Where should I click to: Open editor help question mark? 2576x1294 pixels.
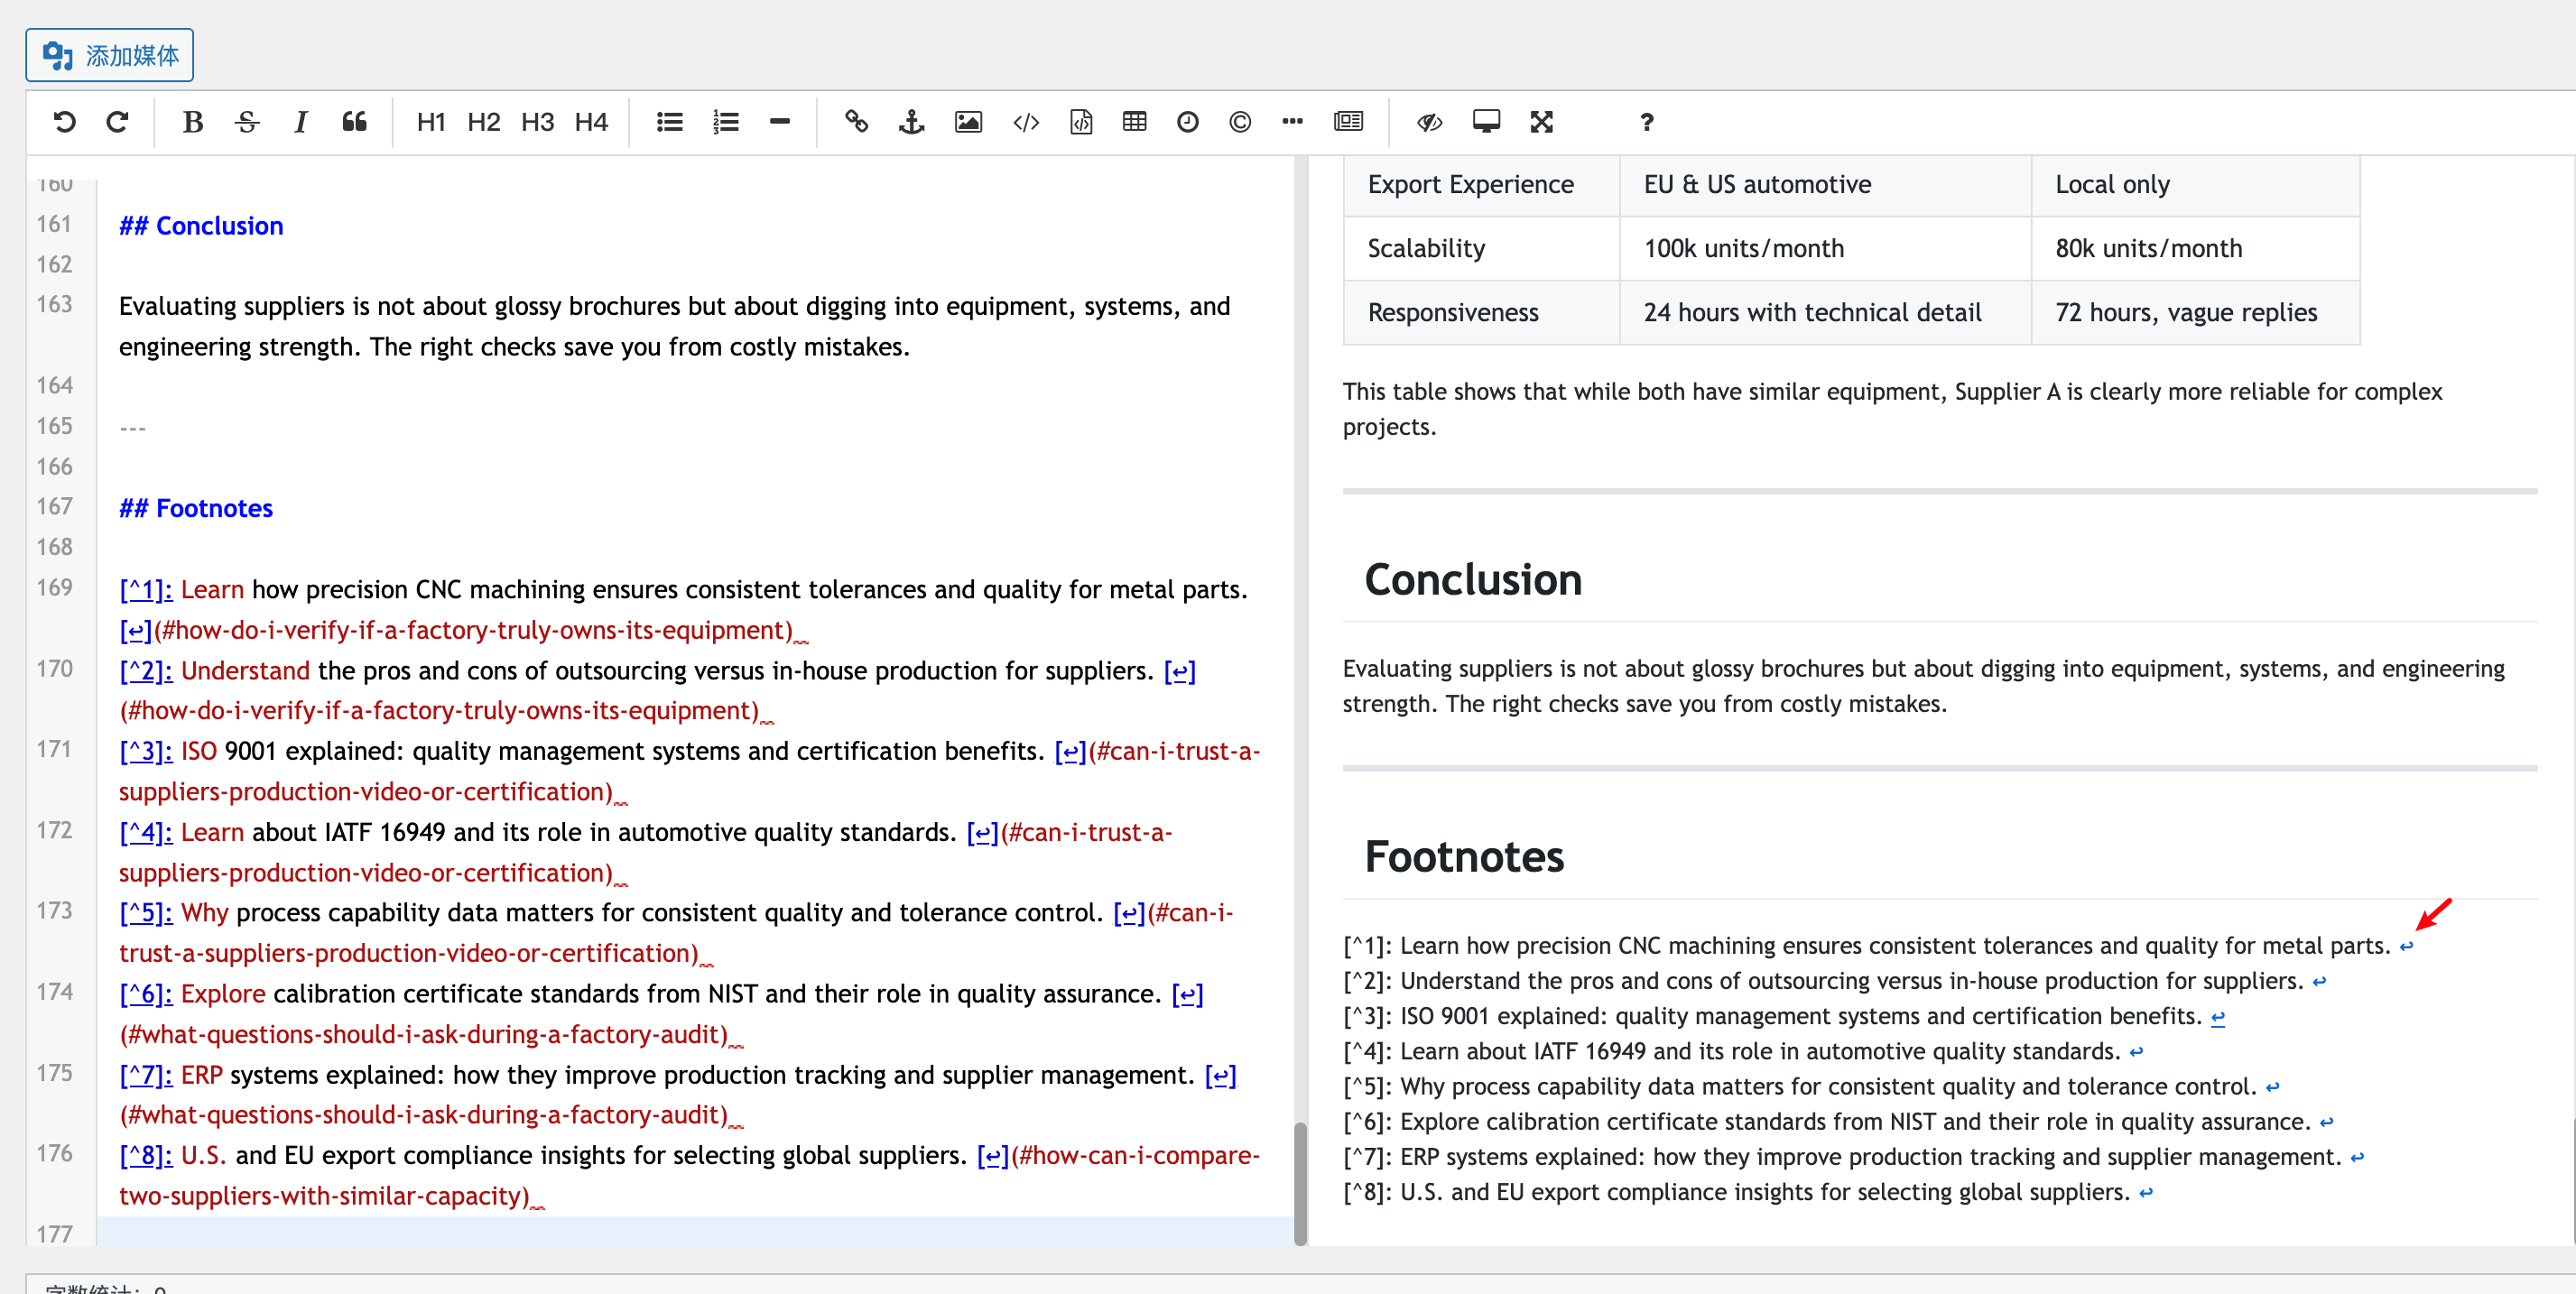(x=1646, y=122)
